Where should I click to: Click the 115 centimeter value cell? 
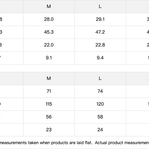[49, 104]
